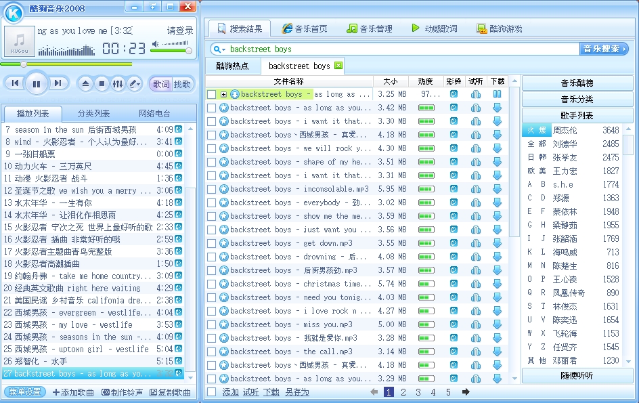Go to results page 3
The height and width of the screenshot is (403, 639).
[x=418, y=392]
